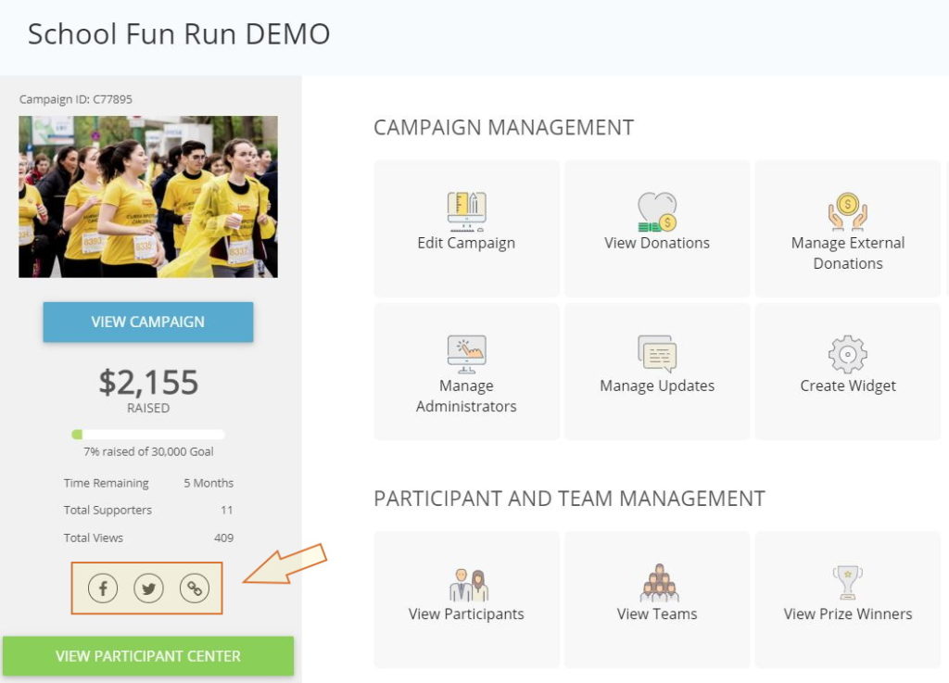Open the View Prize Winners trophy icon
Viewport: 949px width, 683px height.
848,579
